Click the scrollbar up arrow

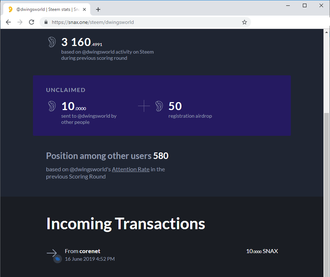[326, 32]
